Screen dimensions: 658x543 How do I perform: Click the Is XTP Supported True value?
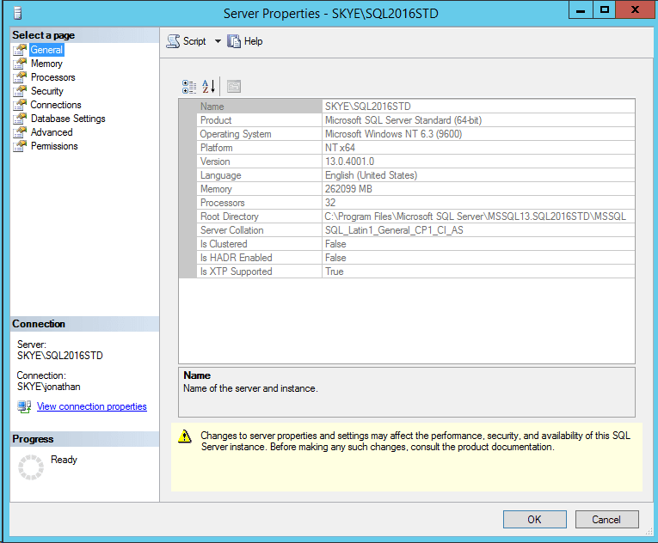tap(335, 271)
